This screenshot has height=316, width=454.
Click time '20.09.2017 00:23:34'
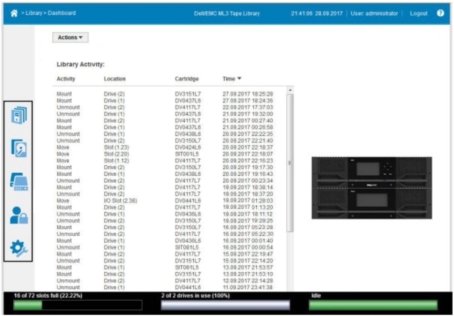point(248,181)
